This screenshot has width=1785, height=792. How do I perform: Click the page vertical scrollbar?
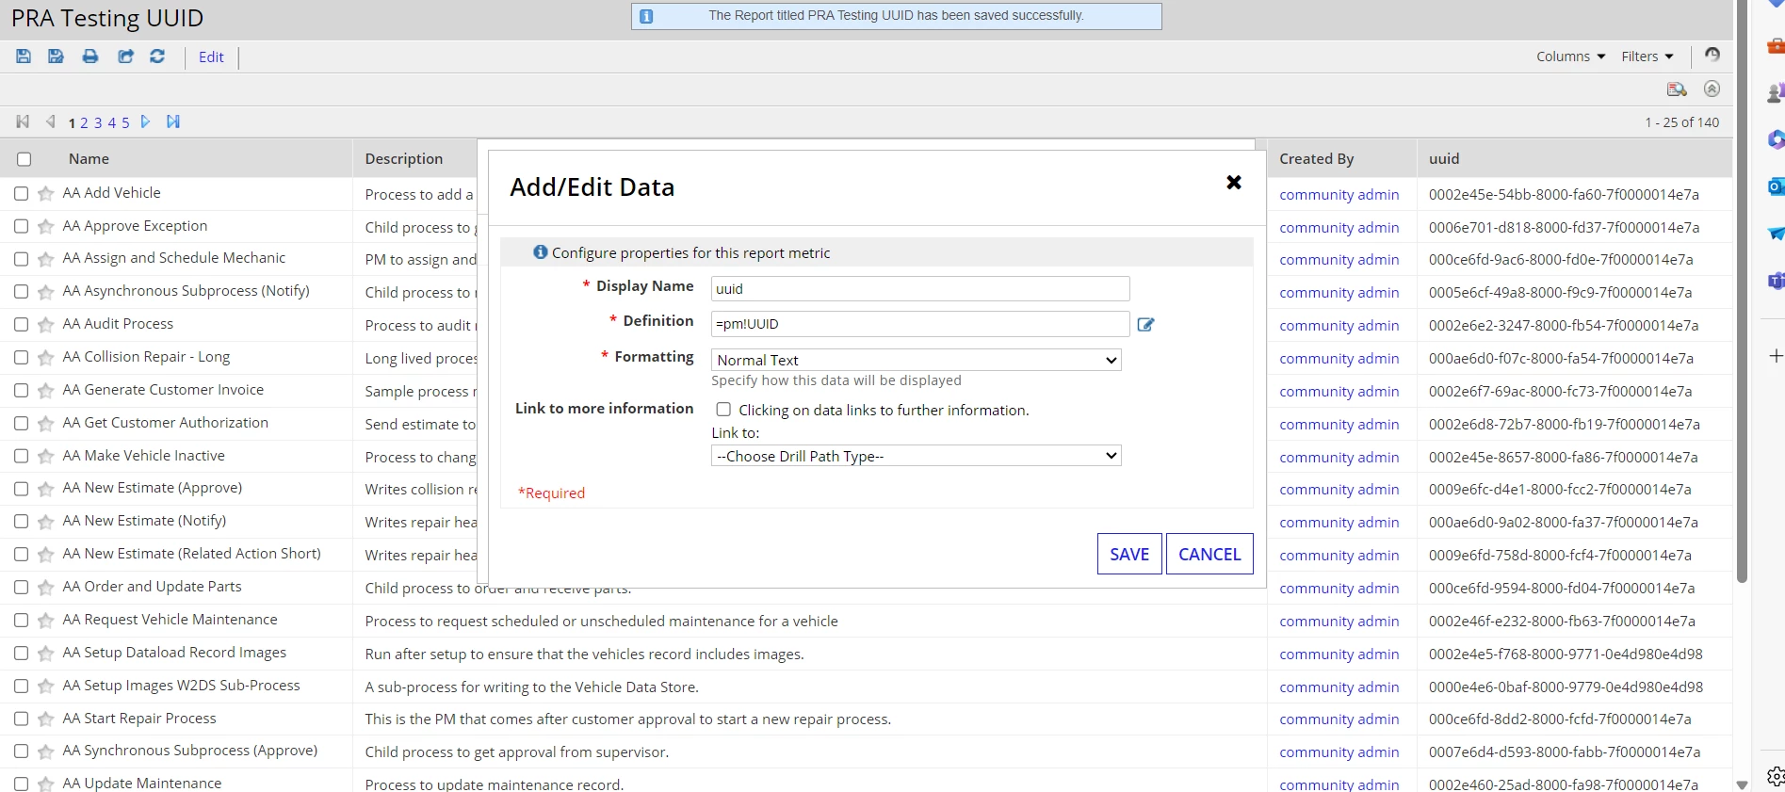point(1742,292)
